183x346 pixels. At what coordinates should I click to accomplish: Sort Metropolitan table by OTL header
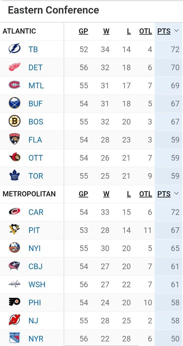(x=145, y=194)
